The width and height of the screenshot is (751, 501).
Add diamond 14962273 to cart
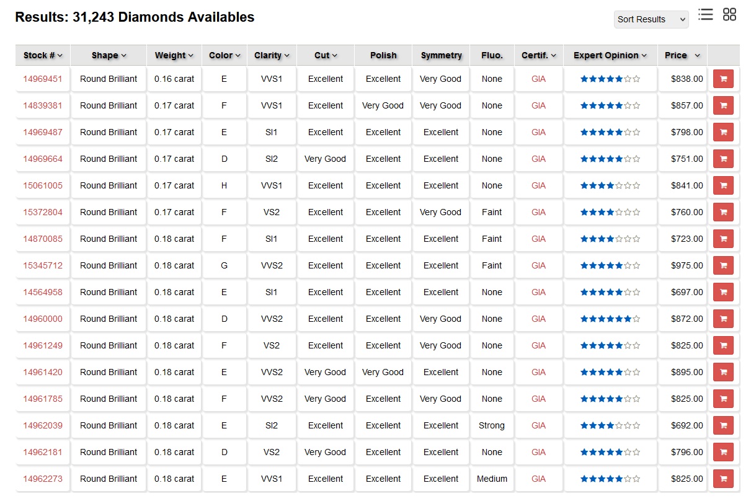pyautogui.click(x=723, y=479)
